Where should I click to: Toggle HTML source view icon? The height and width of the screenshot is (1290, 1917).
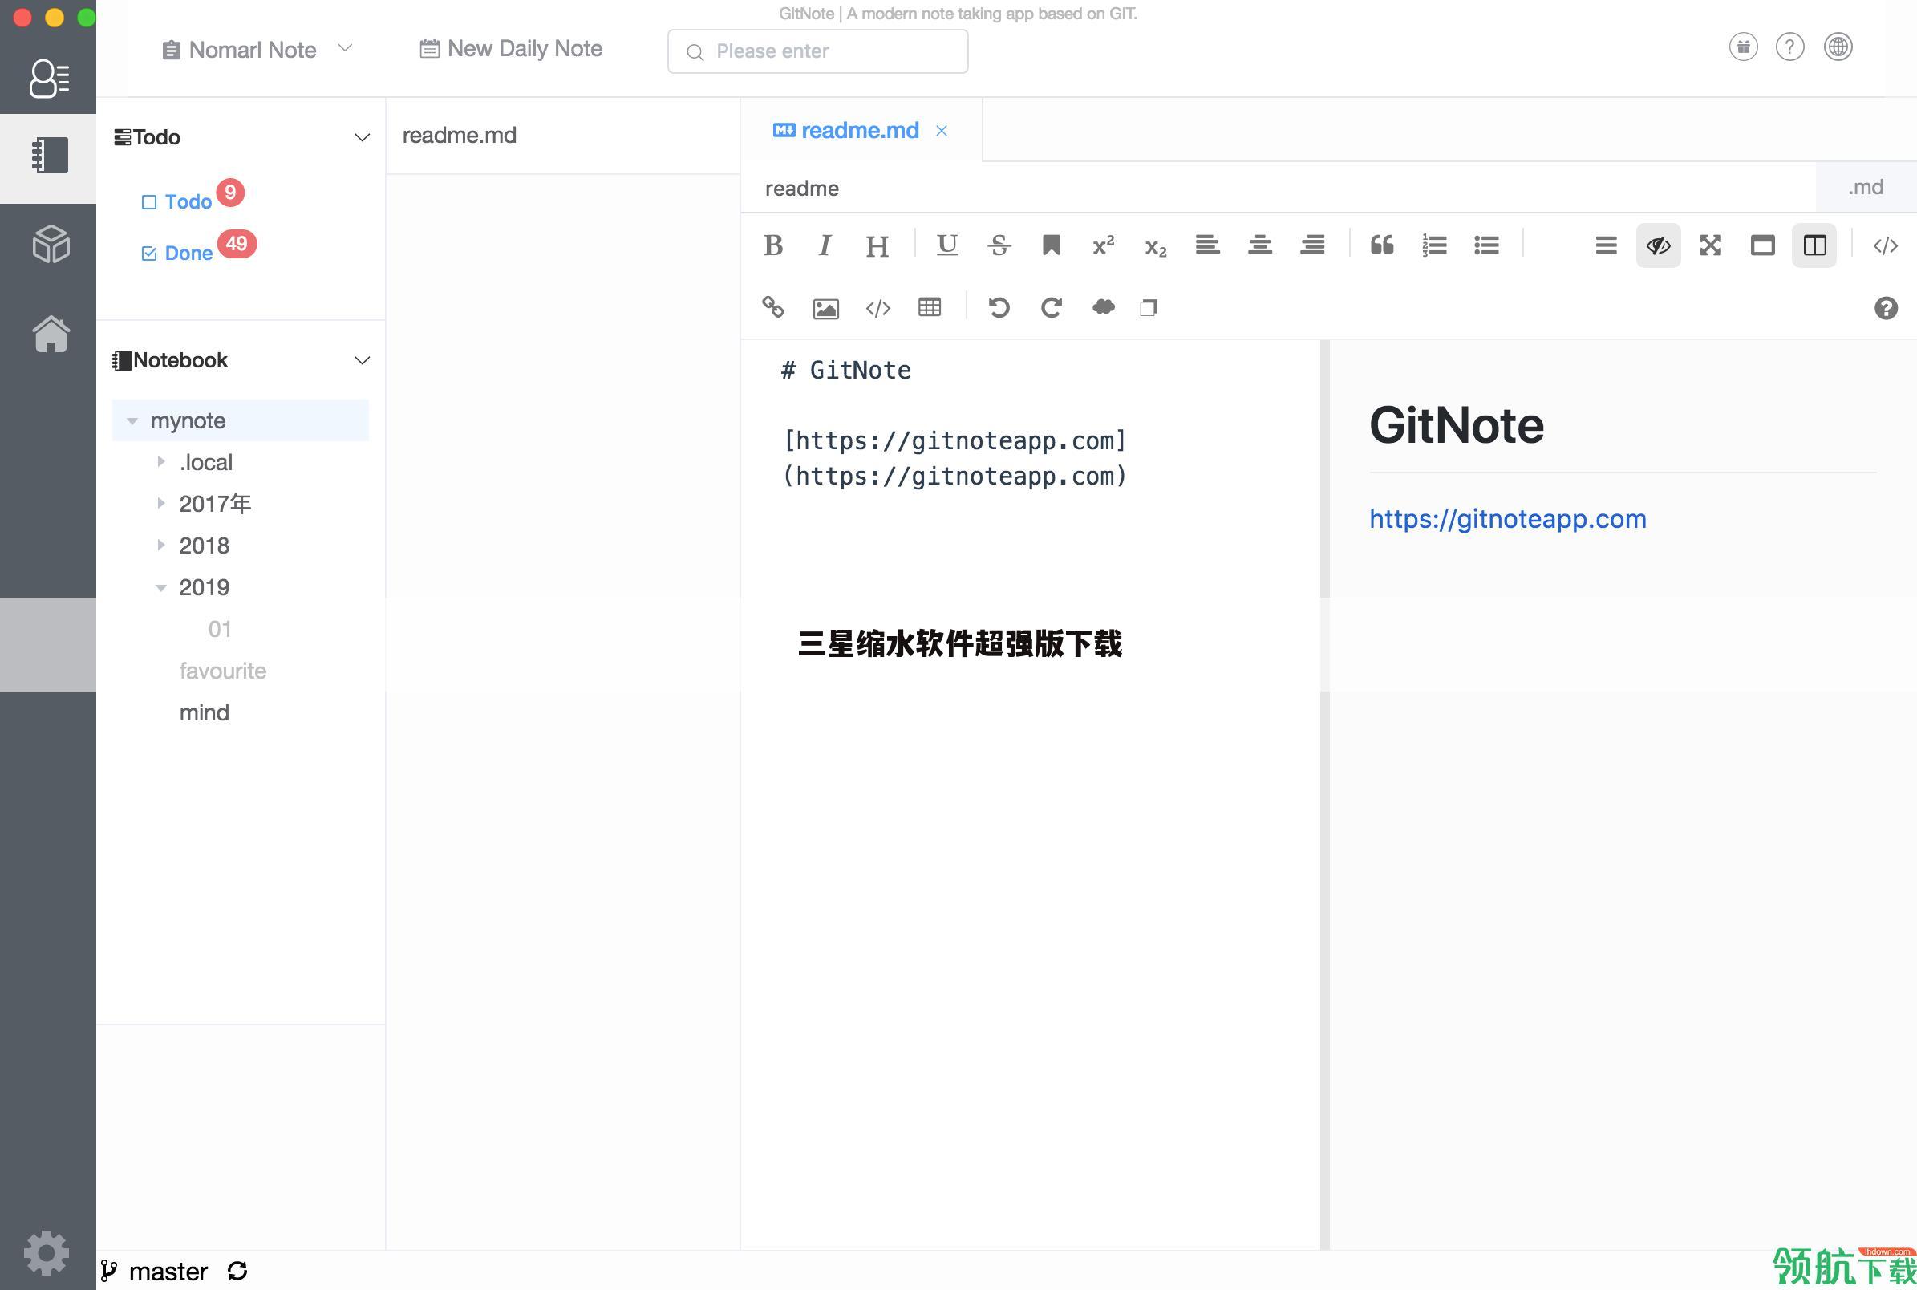(x=1885, y=245)
